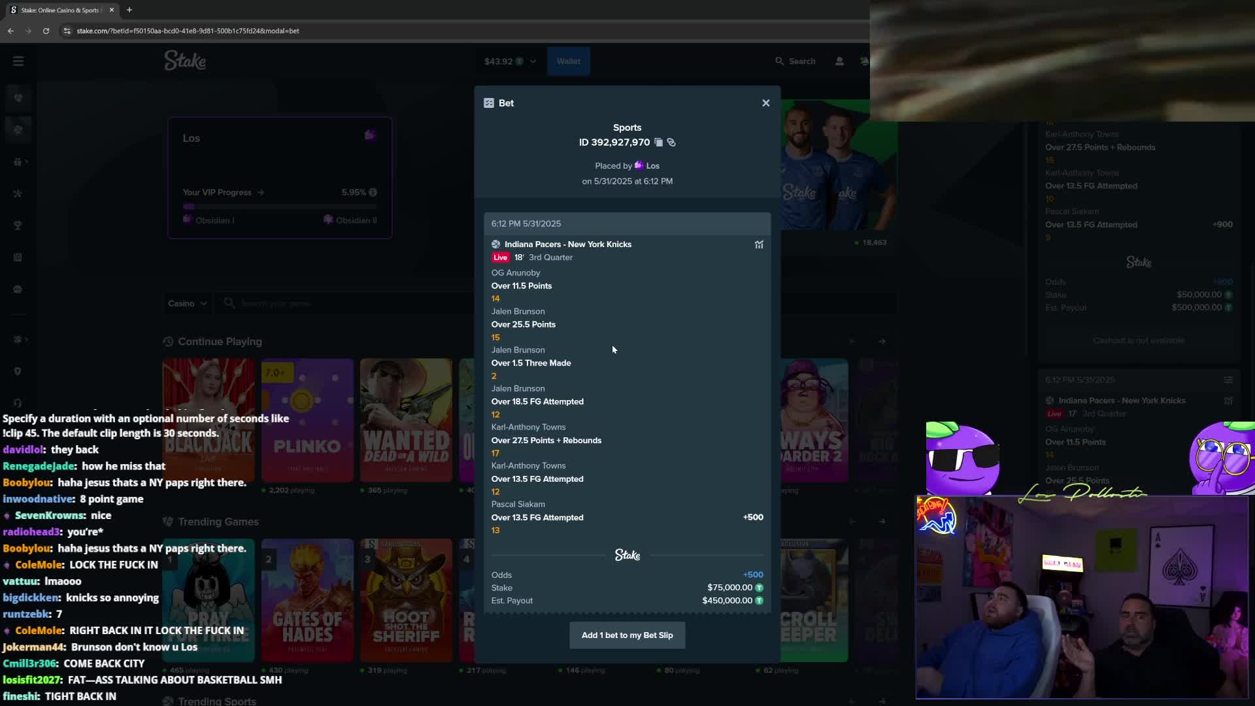Close the Bet modal dialog
The image size is (1255, 706).
765,103
